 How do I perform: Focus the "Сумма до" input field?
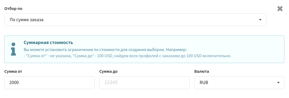click(144, 83)
